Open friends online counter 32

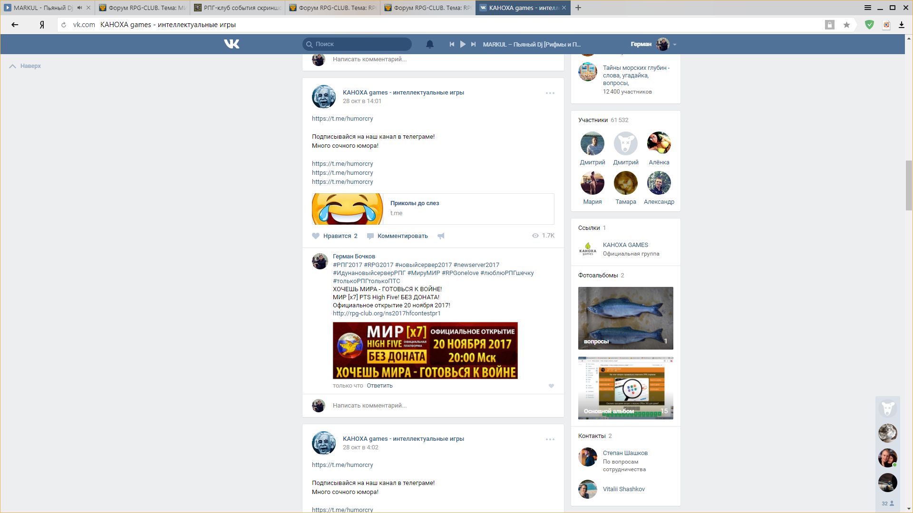pyautogui.click(x=887, y=503)
